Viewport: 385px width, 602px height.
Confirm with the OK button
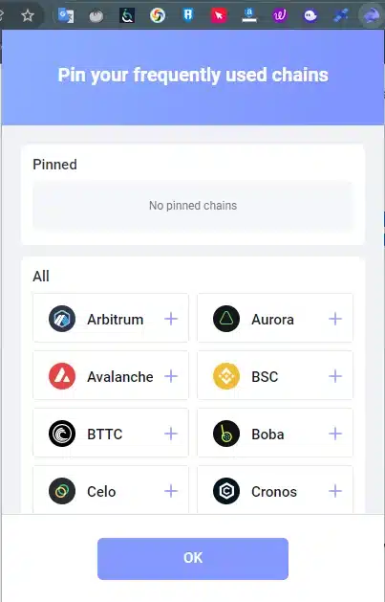[x=193, y=559]
